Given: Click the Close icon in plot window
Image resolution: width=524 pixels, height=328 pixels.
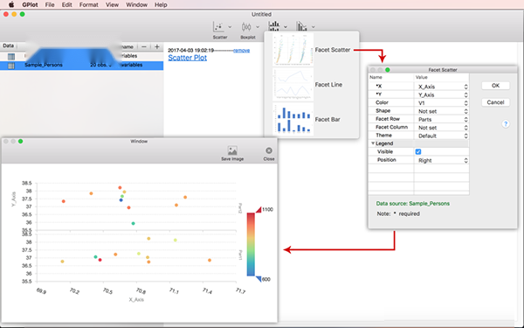Looking at the screenshot, I should [x=269, y=150].
